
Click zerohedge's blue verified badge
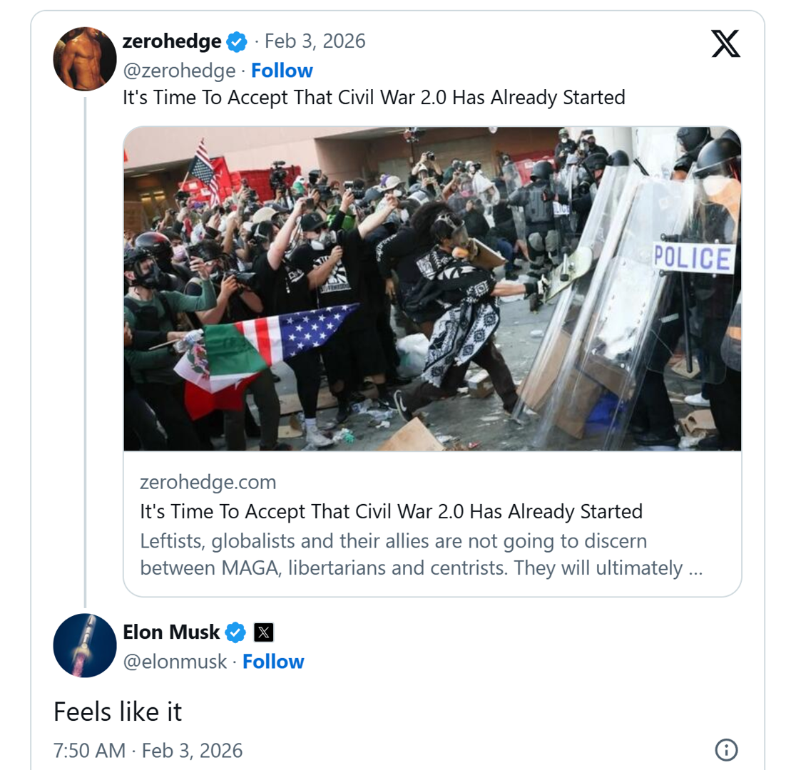tap(236, 42)
